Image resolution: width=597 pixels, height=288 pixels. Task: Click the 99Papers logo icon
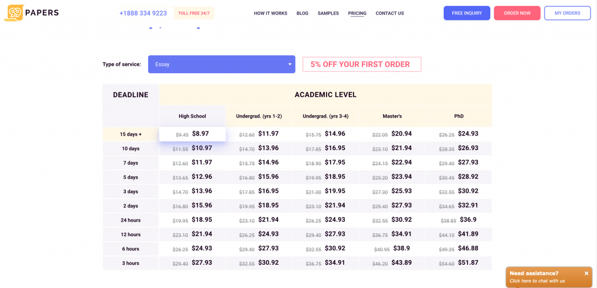pyautogui.click(x=14, y=13)
